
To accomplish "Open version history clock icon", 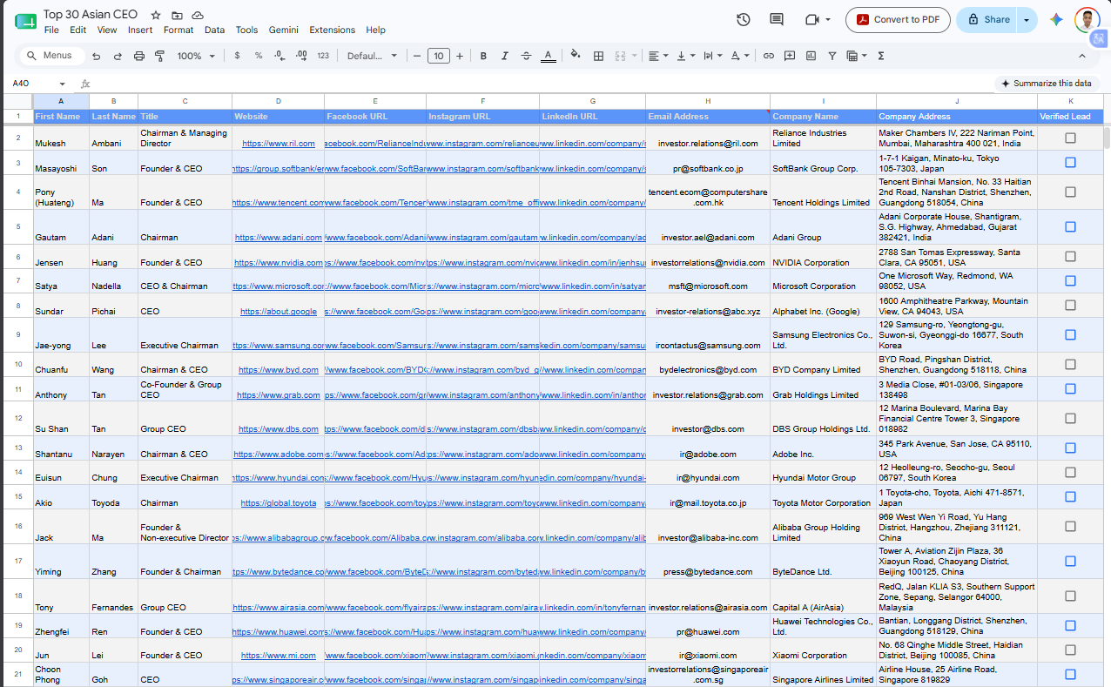I will pyautogui.click(x=744, y=19).
